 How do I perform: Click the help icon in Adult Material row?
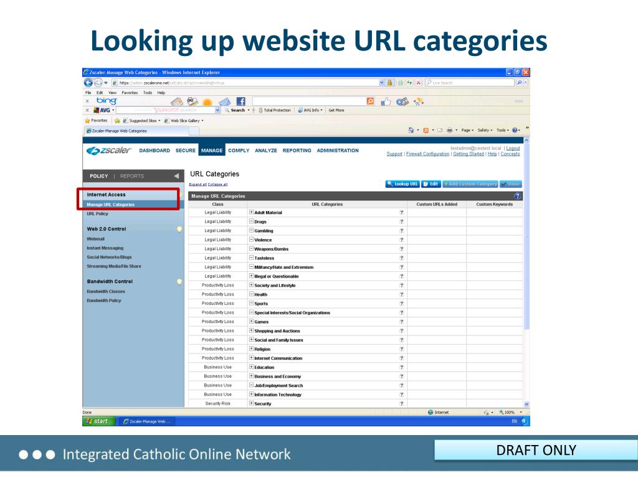pyautogui.click(x=402, y=213)
